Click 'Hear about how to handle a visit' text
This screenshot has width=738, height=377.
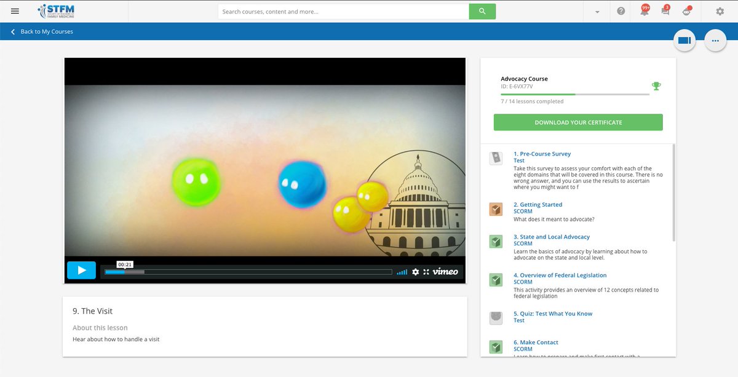[116, 339]
